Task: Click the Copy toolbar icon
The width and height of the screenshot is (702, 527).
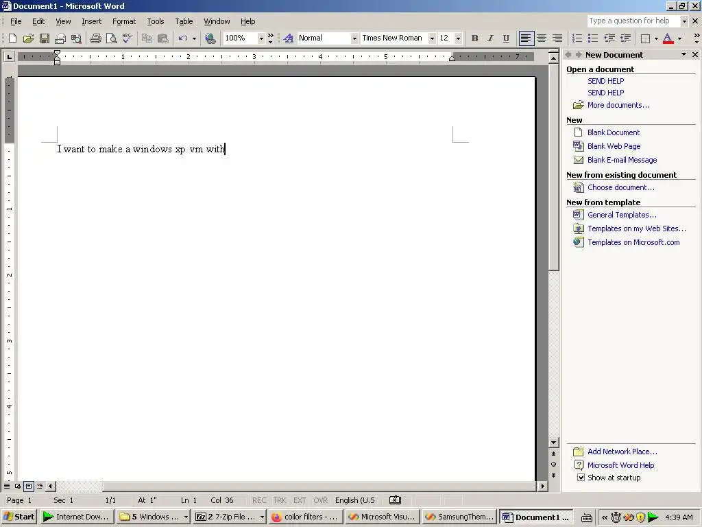Action: point(147,38)
